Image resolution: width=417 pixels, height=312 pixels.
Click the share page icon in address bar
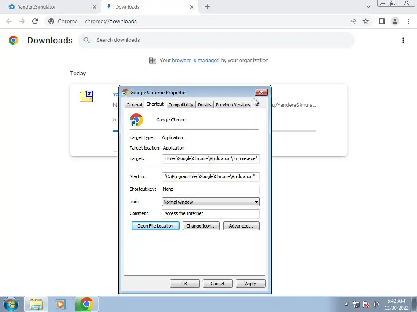point(353,21)
